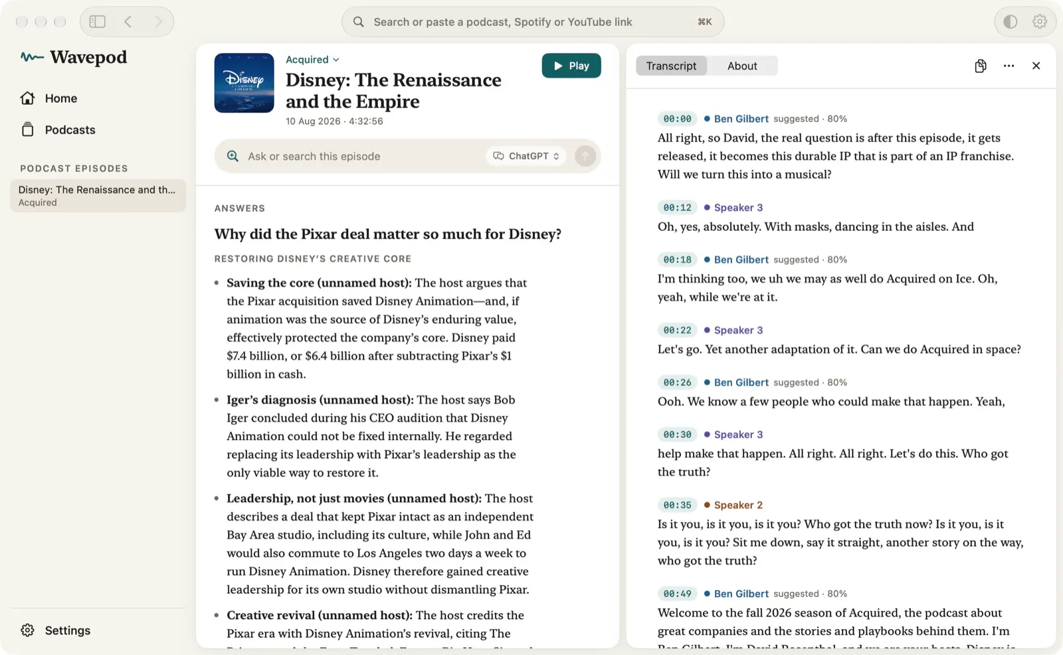This screenshot has height=655, width=1063.
Task: Toggle the sidebar panel icon
Action: pyautogui.click(x=98, y=22)
